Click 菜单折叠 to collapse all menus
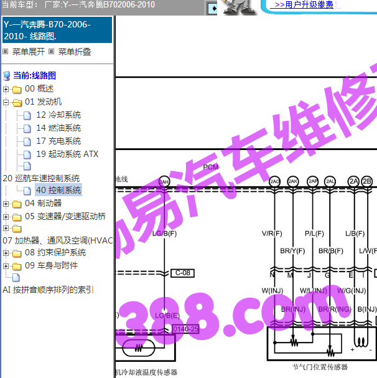 point(75,52)
